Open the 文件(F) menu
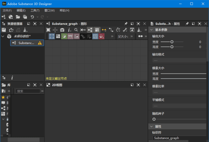Viewport: 209px width, 142px height. coord(7,10)
